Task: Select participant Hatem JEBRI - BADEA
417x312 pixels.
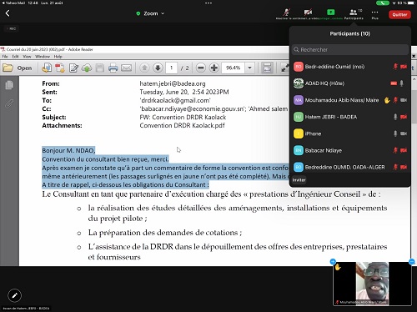Action: (x=350, y=117)
